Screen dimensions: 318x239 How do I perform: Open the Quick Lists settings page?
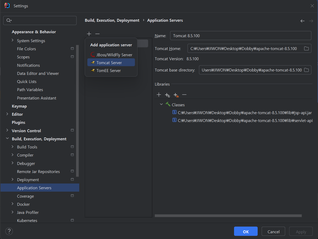[27, 81]
